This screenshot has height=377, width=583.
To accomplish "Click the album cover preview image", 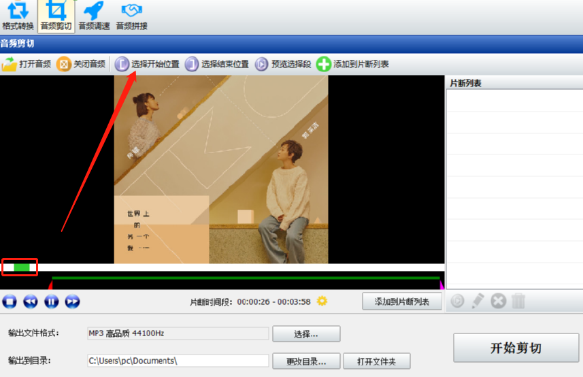I will [221, 169].
